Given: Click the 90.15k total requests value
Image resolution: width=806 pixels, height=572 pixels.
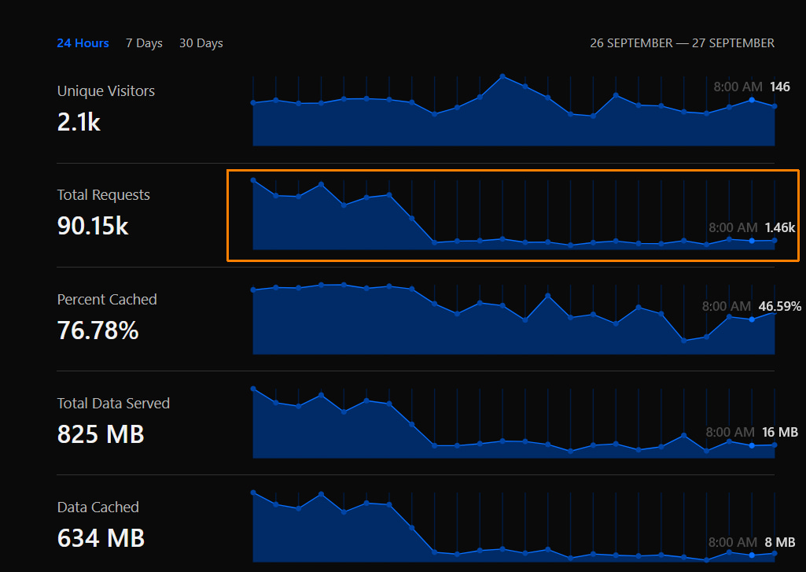Looking at the screenshot, I should click(x=93, y=226).
